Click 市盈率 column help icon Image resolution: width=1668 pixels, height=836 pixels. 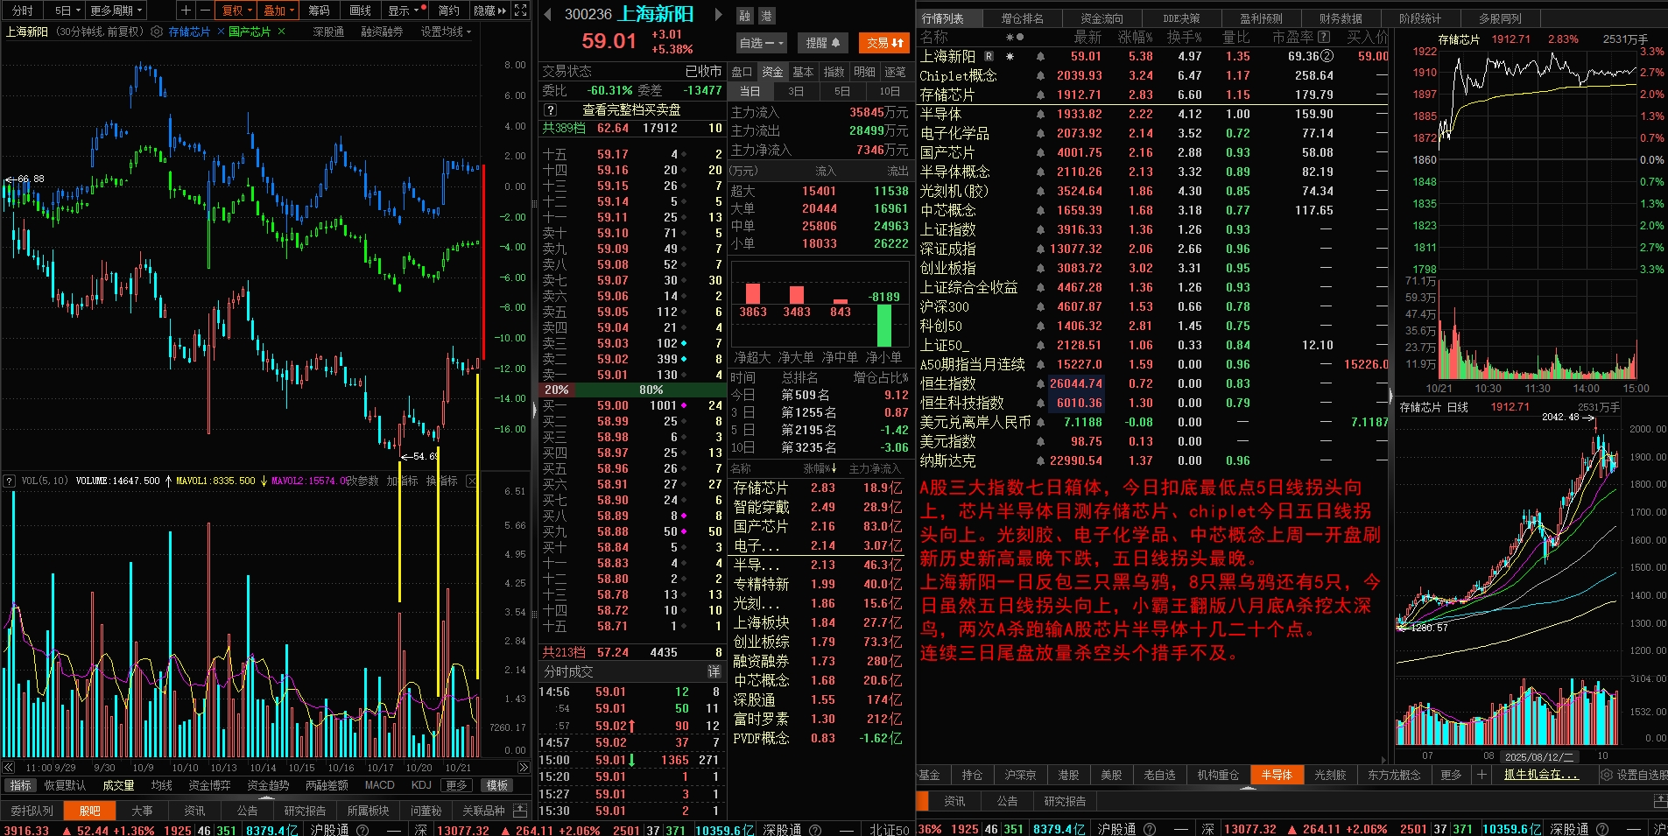point(1324,37)
